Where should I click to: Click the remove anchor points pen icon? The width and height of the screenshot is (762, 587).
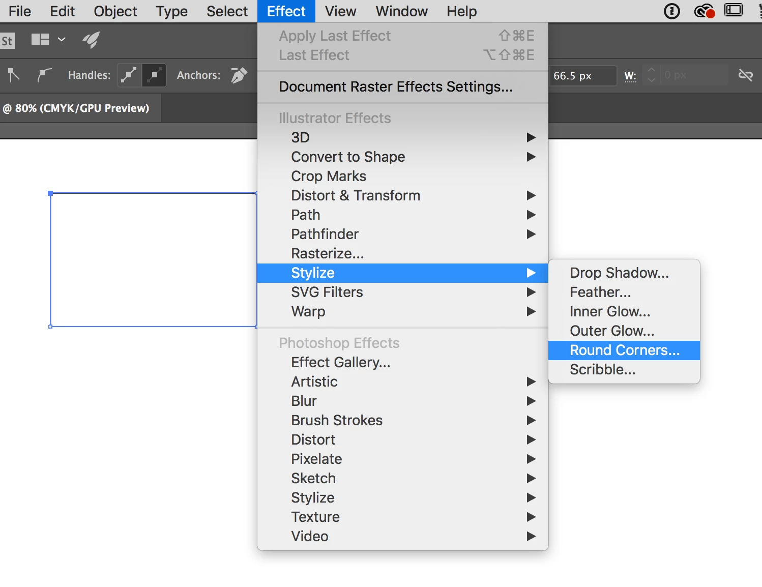239,75
